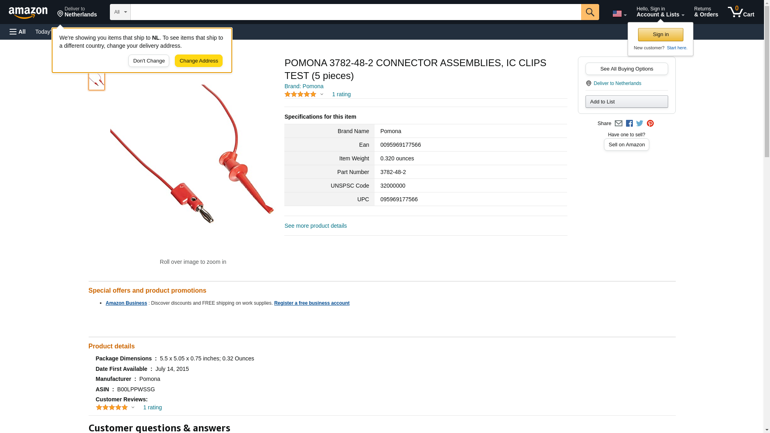Click the Amazon logo
The image size is (770, 433).
point(28,12)
